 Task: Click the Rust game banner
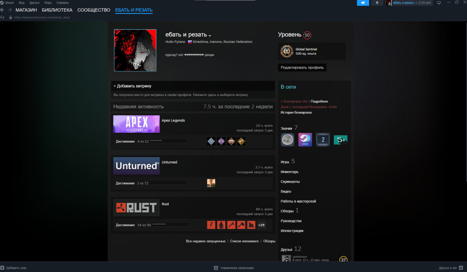tap(136, 208)
